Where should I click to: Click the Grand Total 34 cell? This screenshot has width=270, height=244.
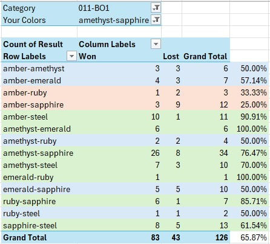tap(206, 153)
